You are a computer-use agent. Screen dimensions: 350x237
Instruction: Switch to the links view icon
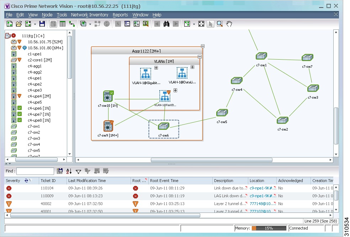(72, 24)
